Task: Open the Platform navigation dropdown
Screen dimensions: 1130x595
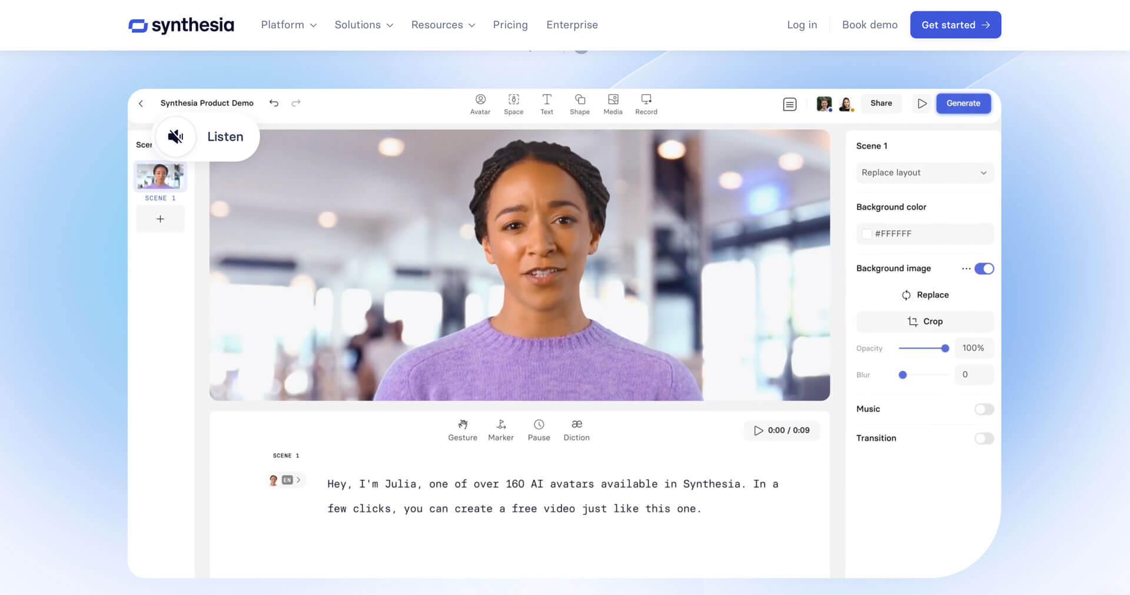Action: [x=288, y=25]
